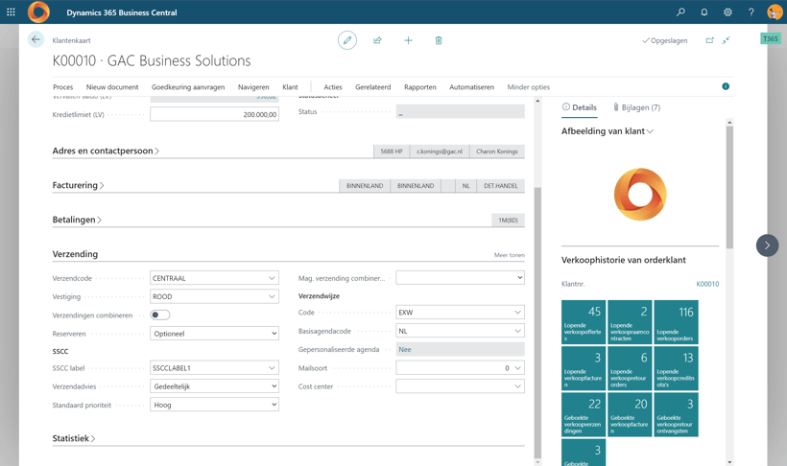Open the Klant menu

point(290,87)
